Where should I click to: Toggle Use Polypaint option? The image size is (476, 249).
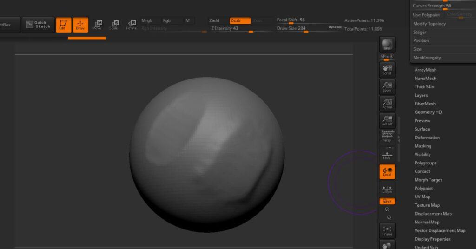tap(427, 15)
